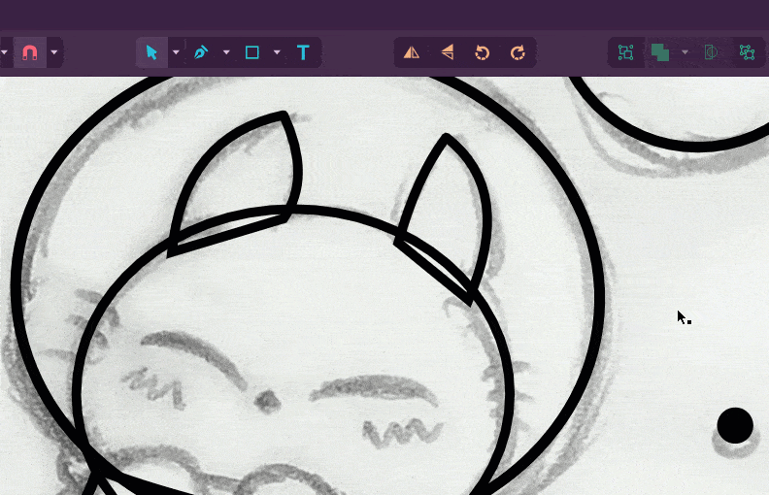Rotate the selection clockwise

(x=518, y=52)
